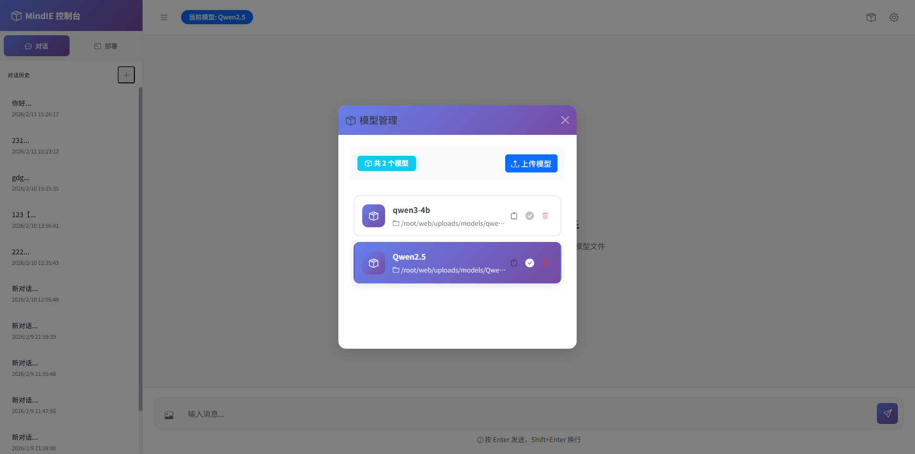This screenshot has width=915, height=454.
Task: Open 新对话 from 2026/2/9 21:59:39
Action: 70,331
